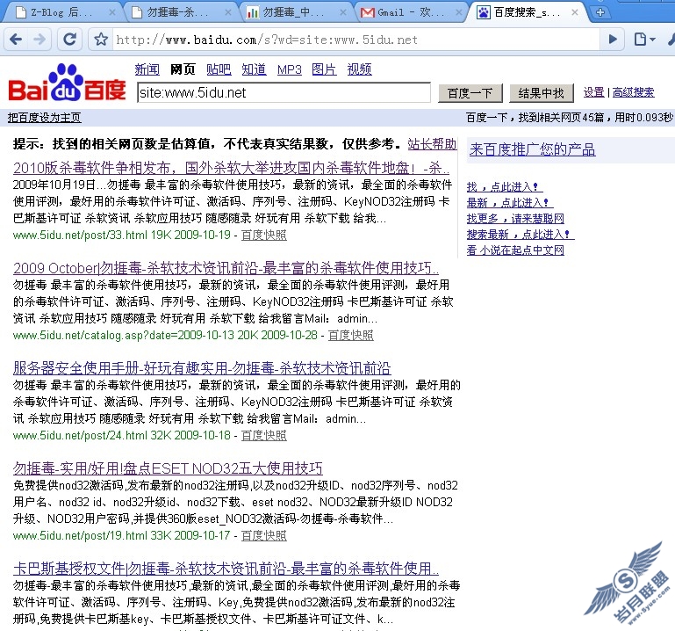Open result titled 服务器安全使用手册
Image resolution: width=675 pixels, height=631 pixels.
[202, 368]
